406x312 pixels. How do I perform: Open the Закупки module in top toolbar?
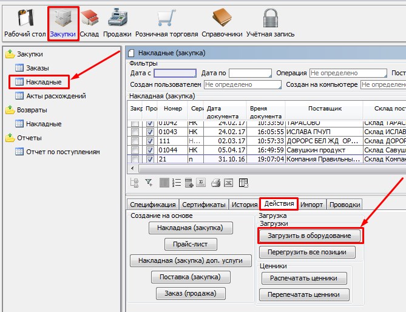[x=63, y=23]
